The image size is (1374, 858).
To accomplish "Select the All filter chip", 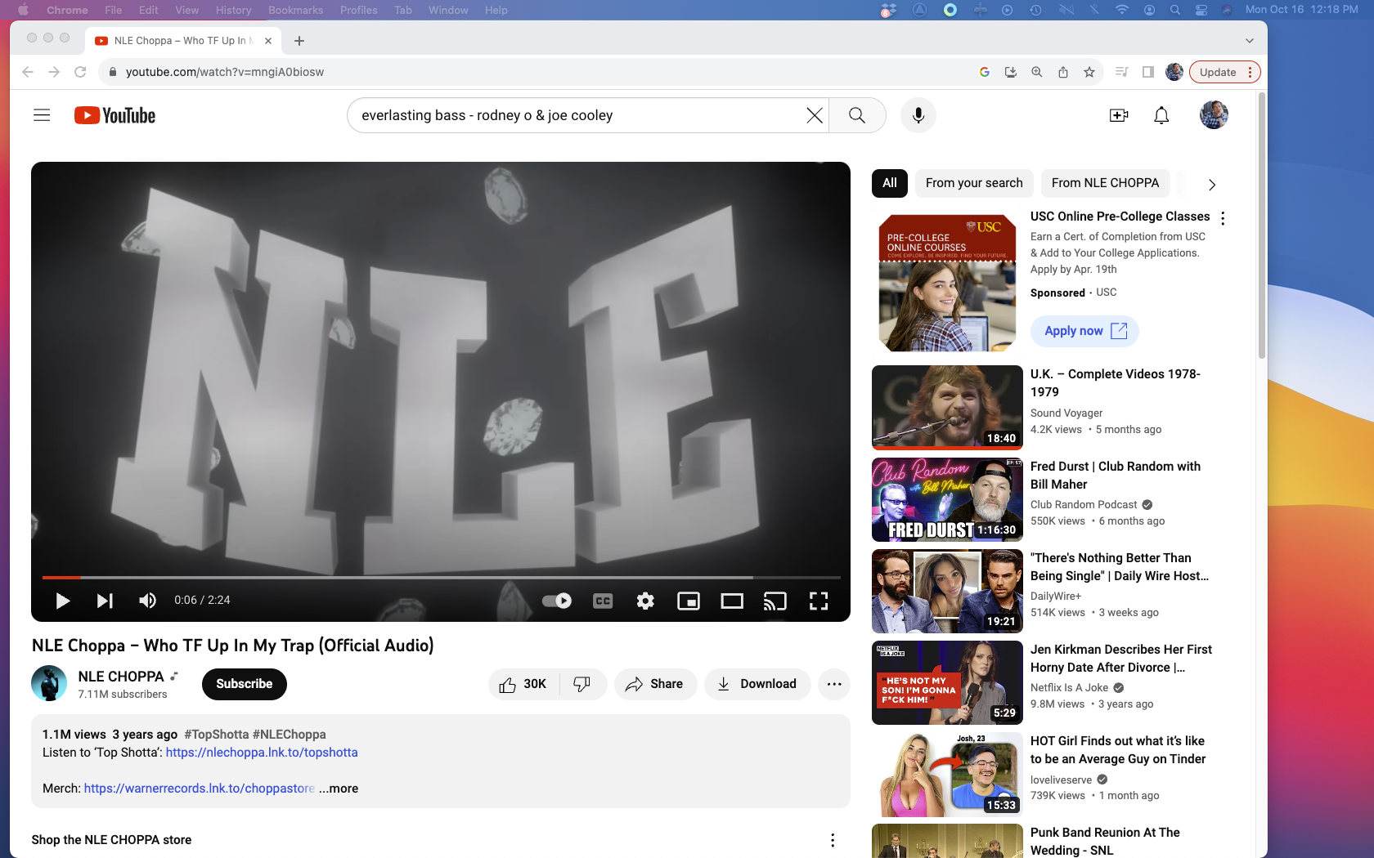I will [890, 183].
